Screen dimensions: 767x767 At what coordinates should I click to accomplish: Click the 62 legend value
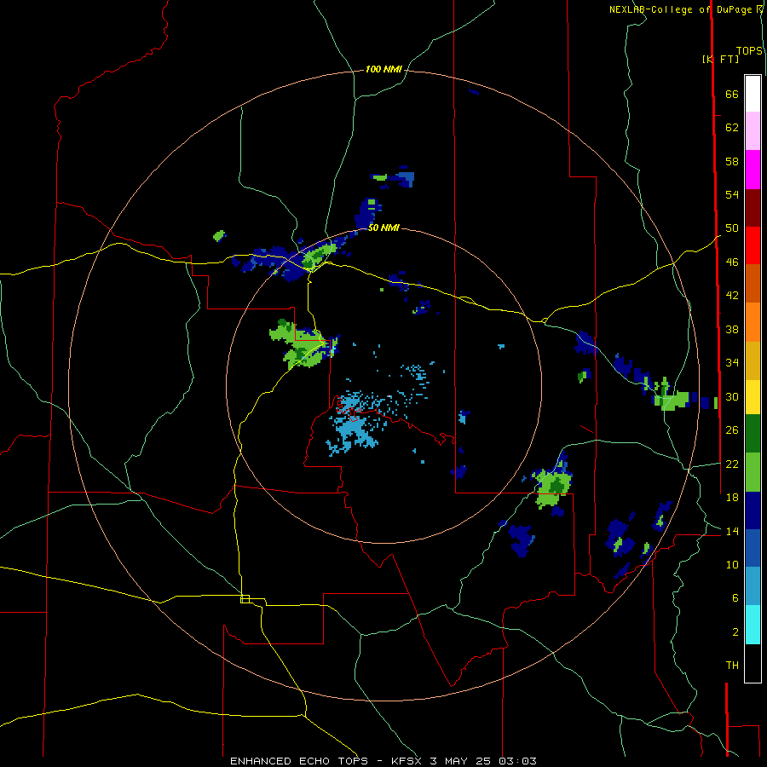click(732, 128)
